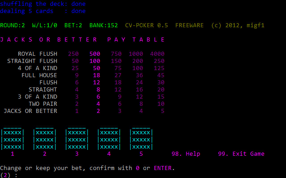The height and width of the screenshot is (178, 286).
Task: Select the first face-down card
Action: click(13, 139)
